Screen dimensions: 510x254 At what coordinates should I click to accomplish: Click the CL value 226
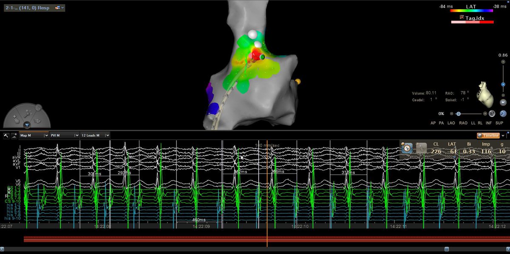(x=436, y=151)
